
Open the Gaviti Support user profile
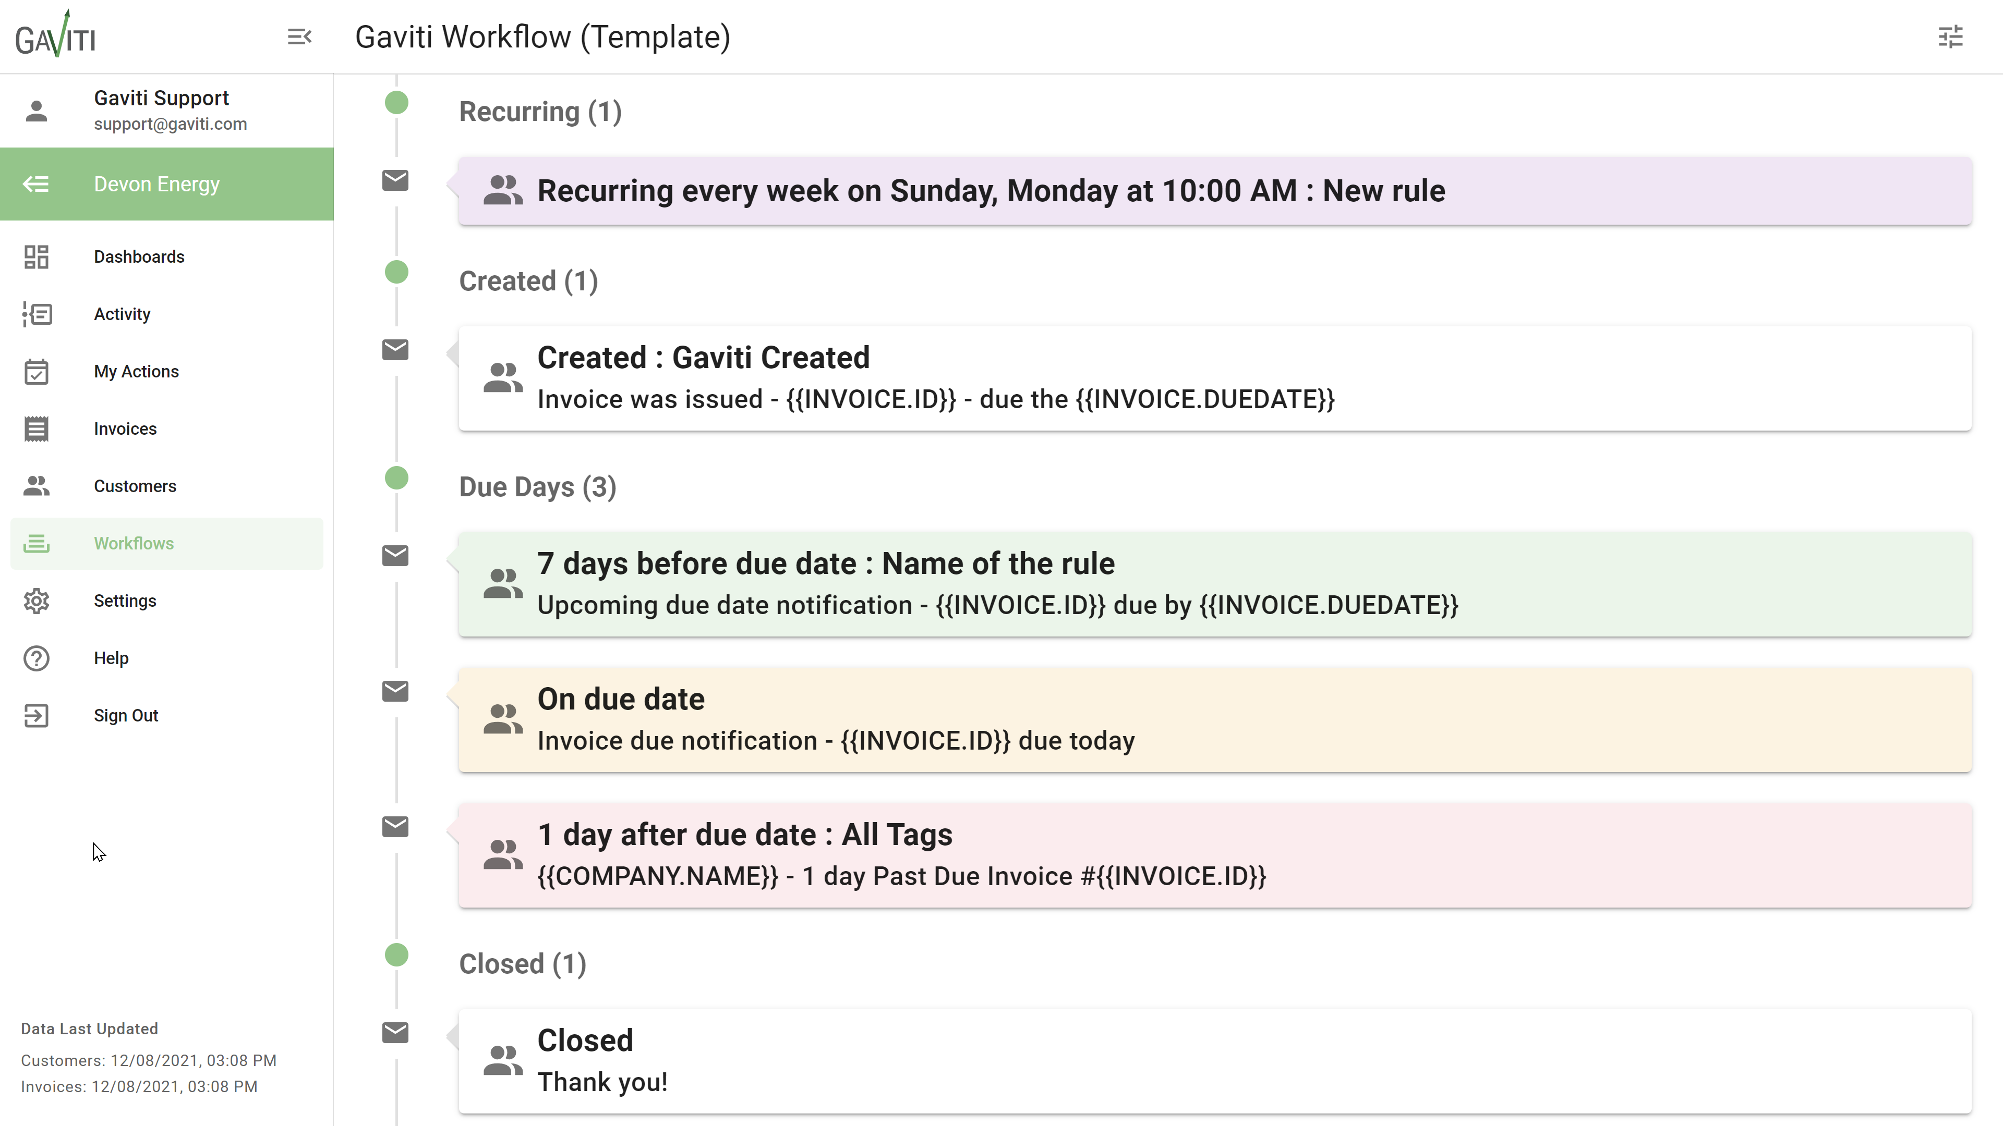[x=161, y=109]
